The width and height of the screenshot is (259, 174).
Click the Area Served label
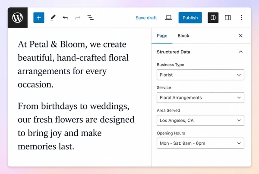pyautogui.click(x=168, y=110)
